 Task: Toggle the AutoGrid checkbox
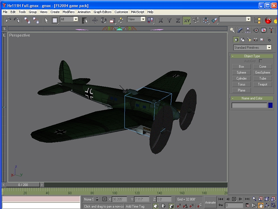(x=261, y=61)
